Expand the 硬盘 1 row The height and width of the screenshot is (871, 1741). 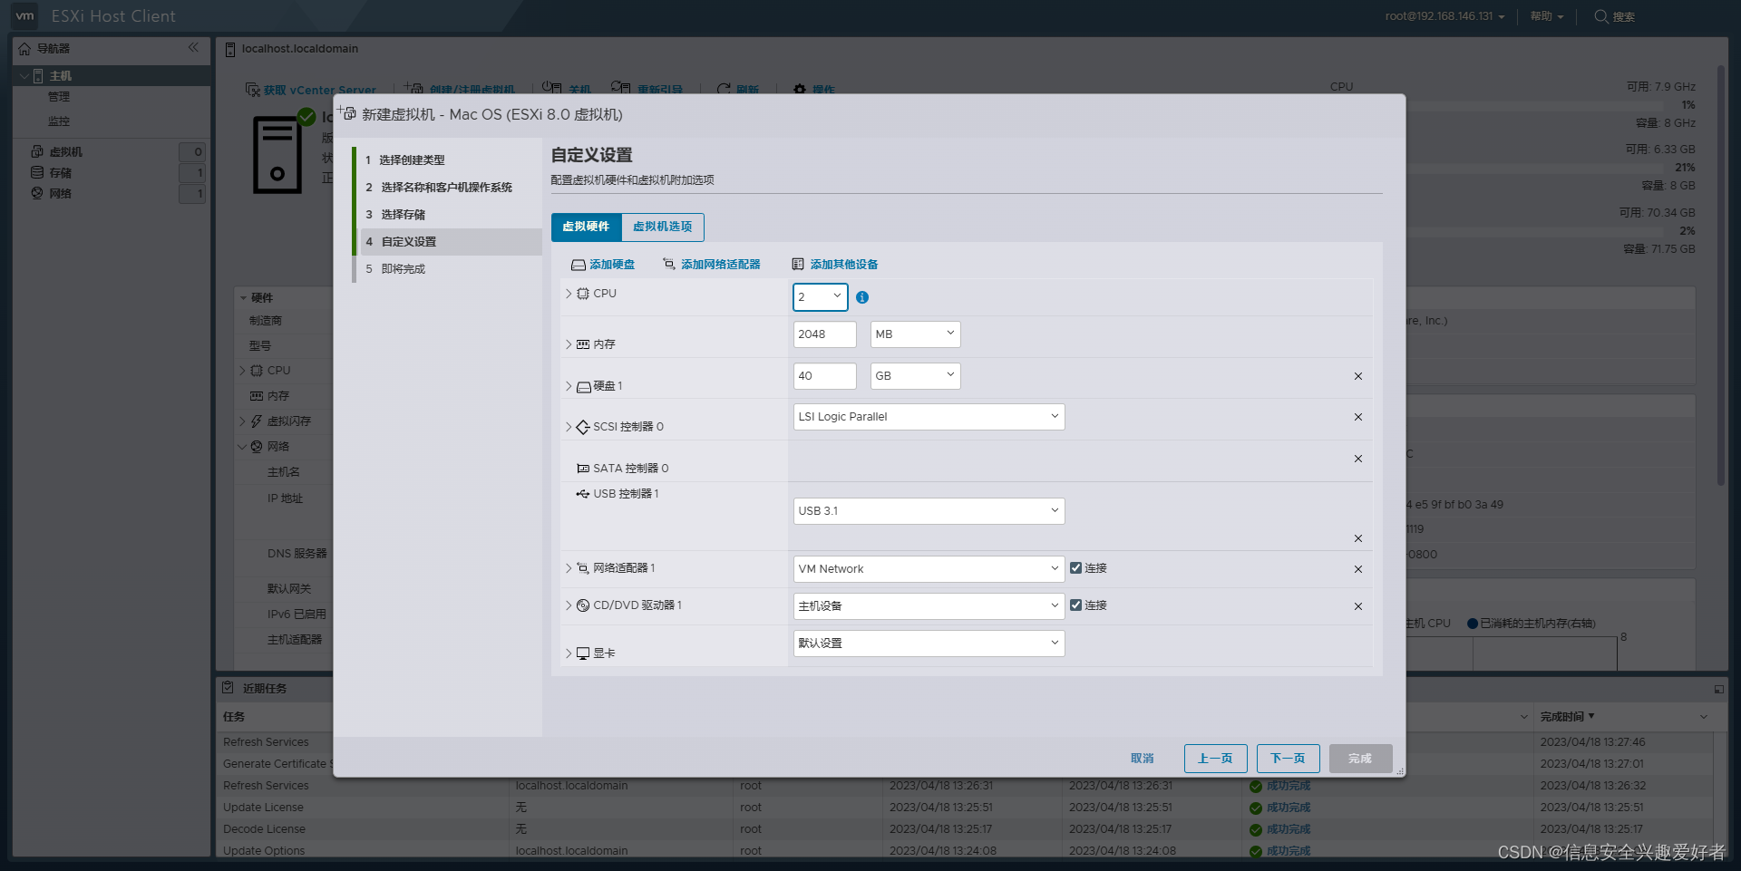tap(569, 386)
